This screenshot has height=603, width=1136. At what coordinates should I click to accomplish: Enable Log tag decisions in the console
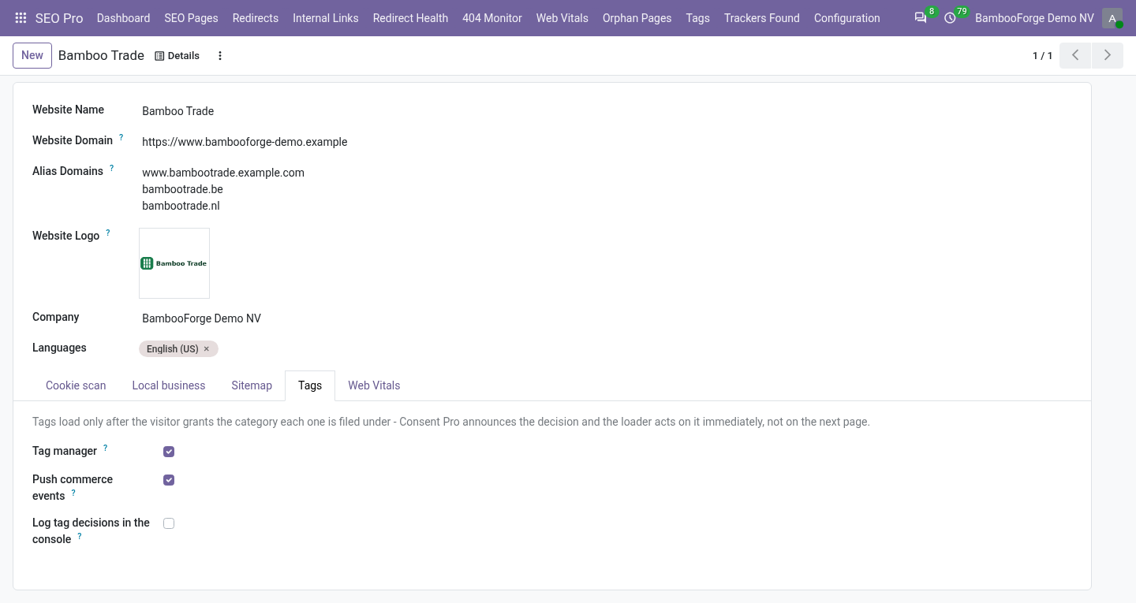[x=169, y=523]
